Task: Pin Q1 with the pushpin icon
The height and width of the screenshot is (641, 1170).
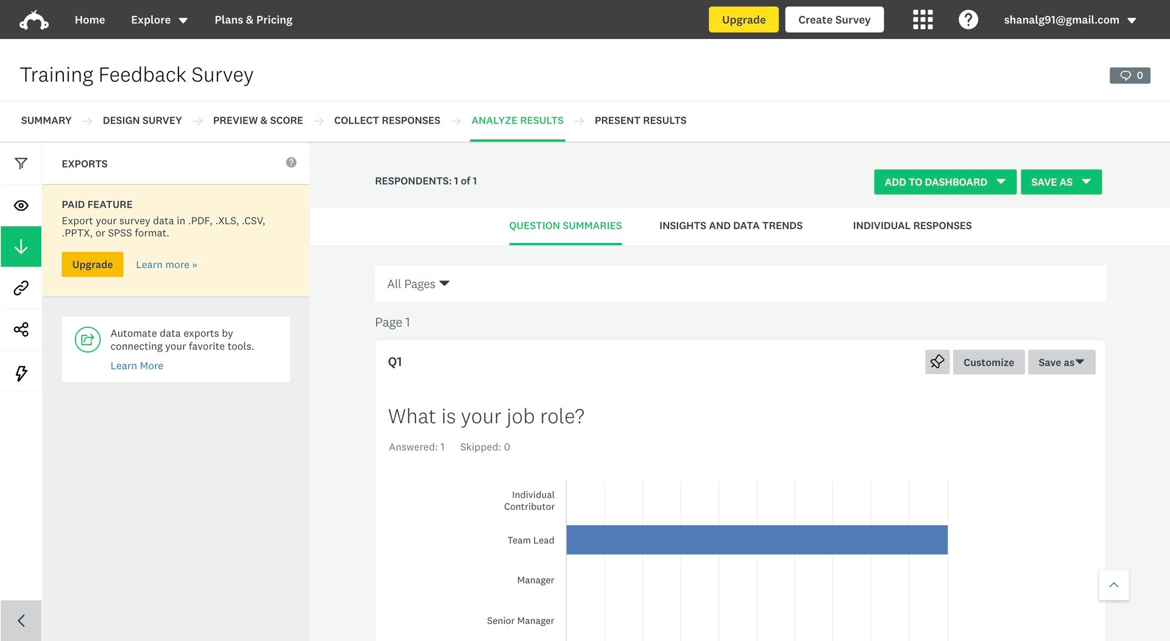Action: [x=937, y=362]
